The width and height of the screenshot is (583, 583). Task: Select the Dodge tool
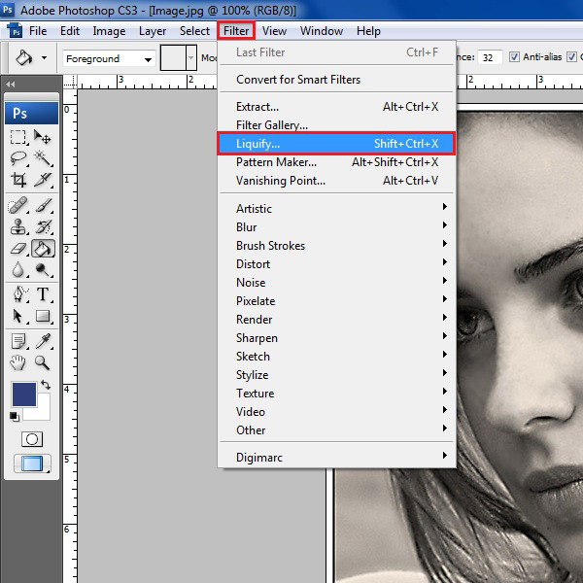coord(43,269)
